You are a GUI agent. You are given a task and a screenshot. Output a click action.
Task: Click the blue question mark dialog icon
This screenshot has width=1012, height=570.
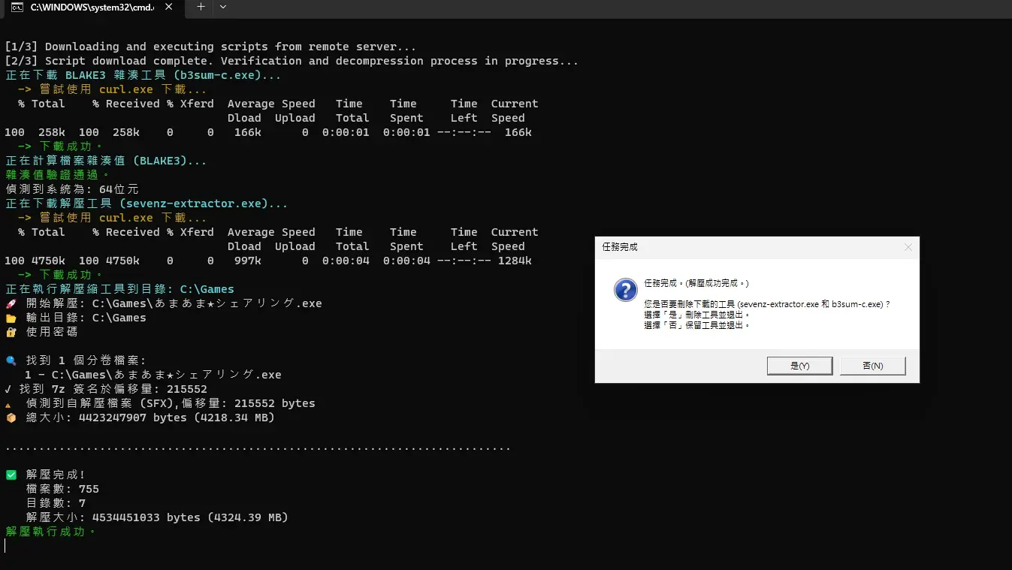tap(625, 289)
